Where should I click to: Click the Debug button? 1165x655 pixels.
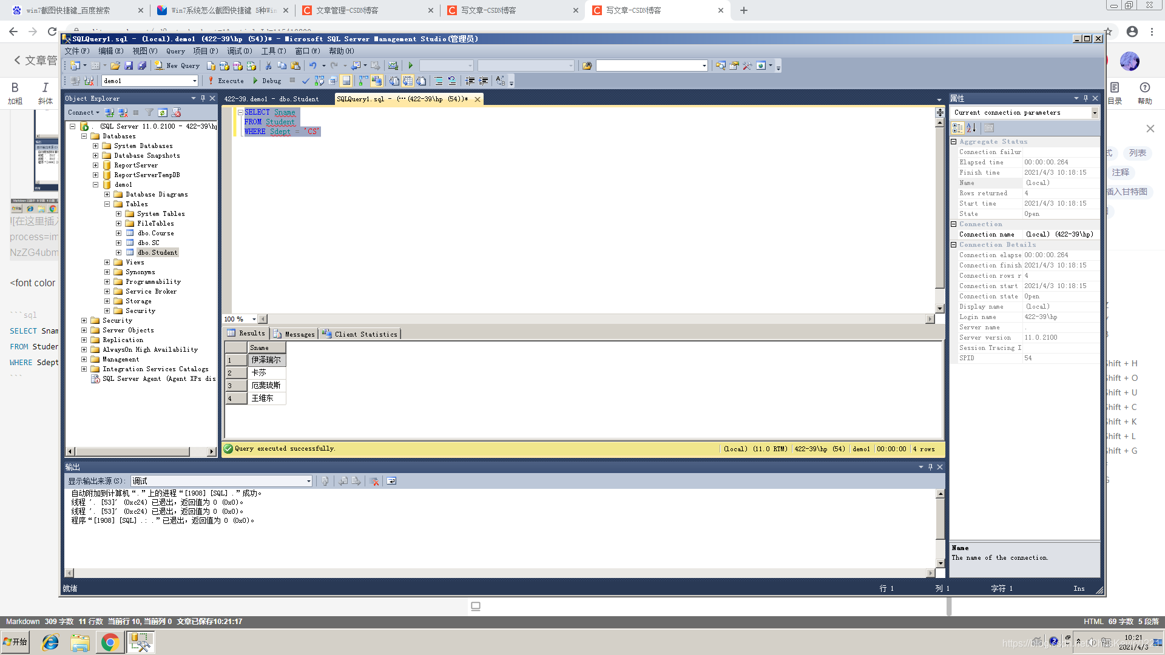point(267,81)
